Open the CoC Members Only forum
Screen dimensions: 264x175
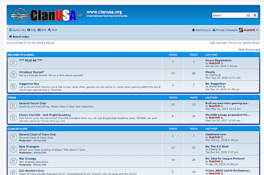[x=32, y=170]
